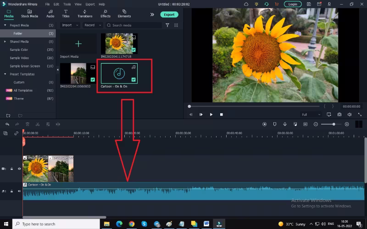Click the split (scissors) tool
This screenshot has height=229, width=367.
tap(38, 124)
